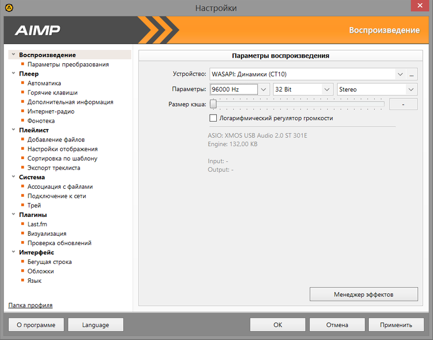This screenshot has height=340, width=433.
Task: Collapse the Воспроизведение tree section
Action: 13,55
